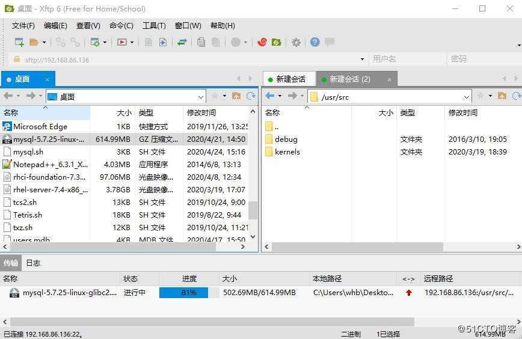Open the dropdown arrow beside Open Session
This screenshot has height=339, width=522.
pyautogui.click(x=44, y=42)
